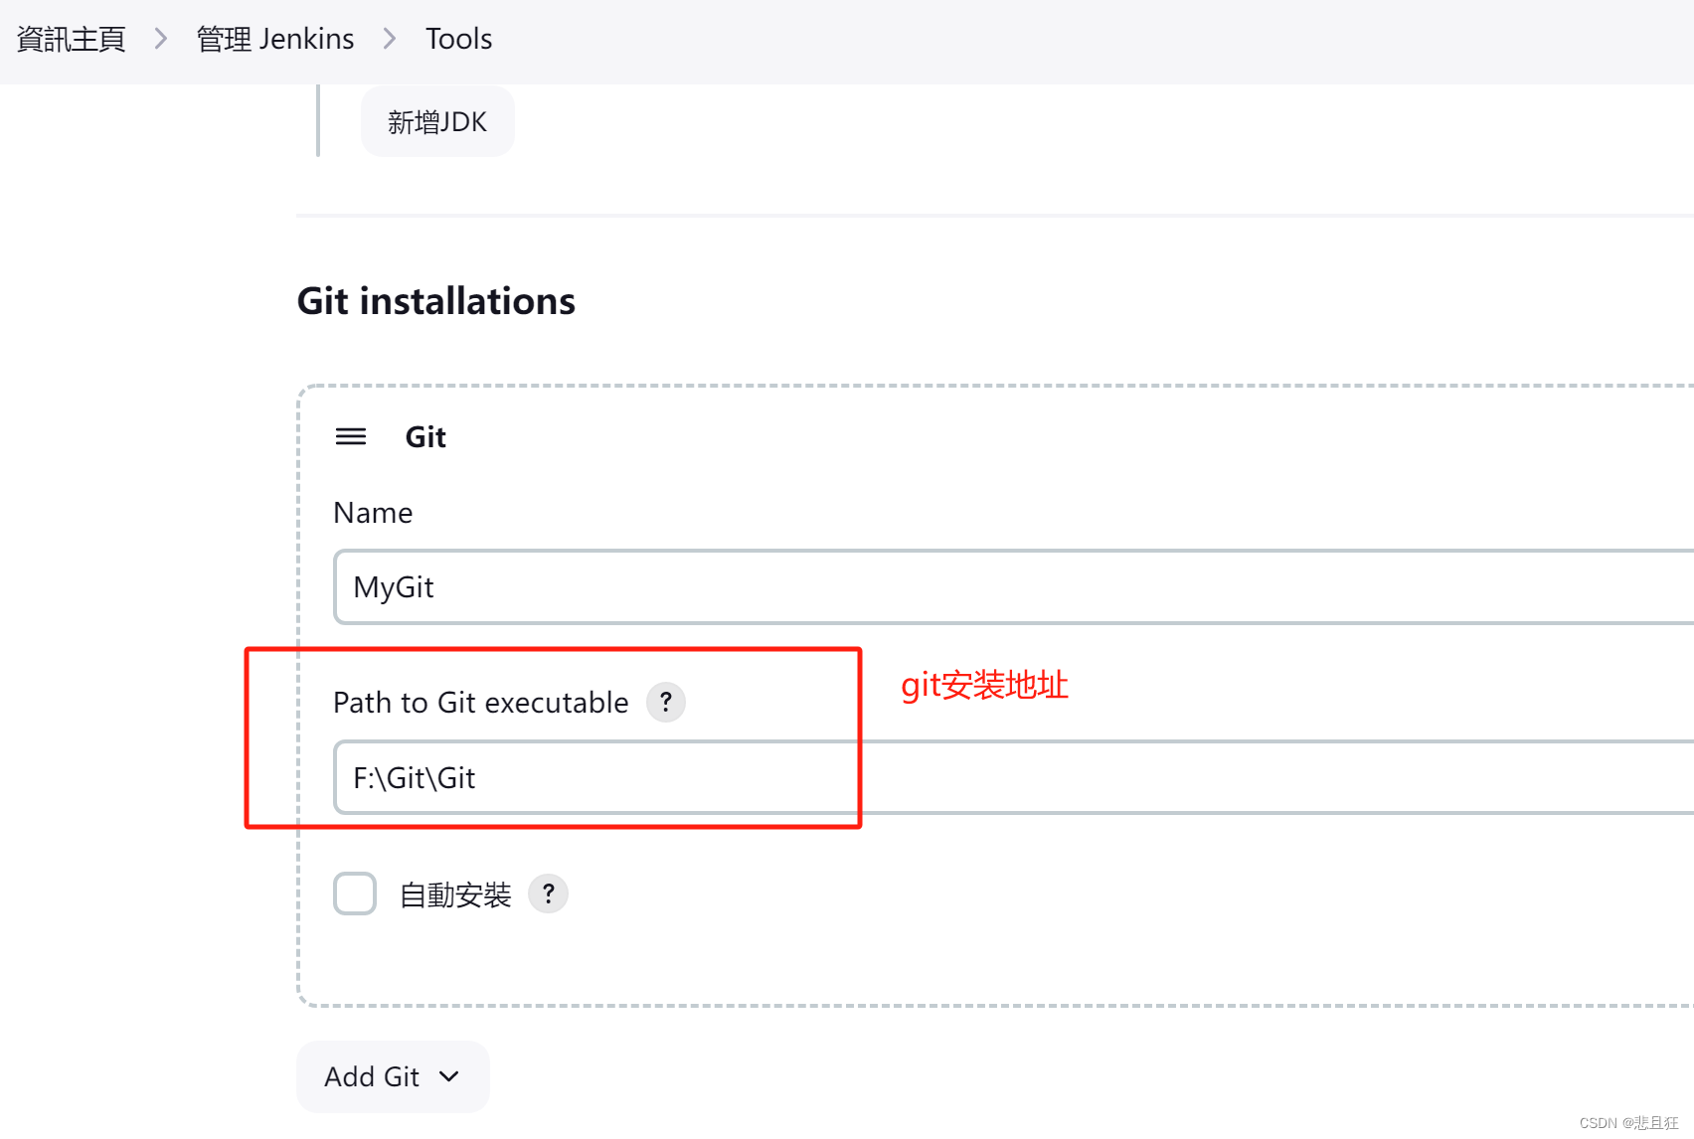The height and width of the screenshot is (1139, 1694).
Task: Expand the Add Git dropdown
Action: 393,1076
